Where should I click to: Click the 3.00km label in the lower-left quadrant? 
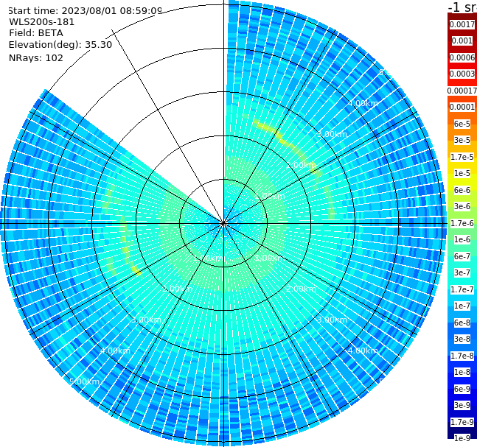(146, 320)
